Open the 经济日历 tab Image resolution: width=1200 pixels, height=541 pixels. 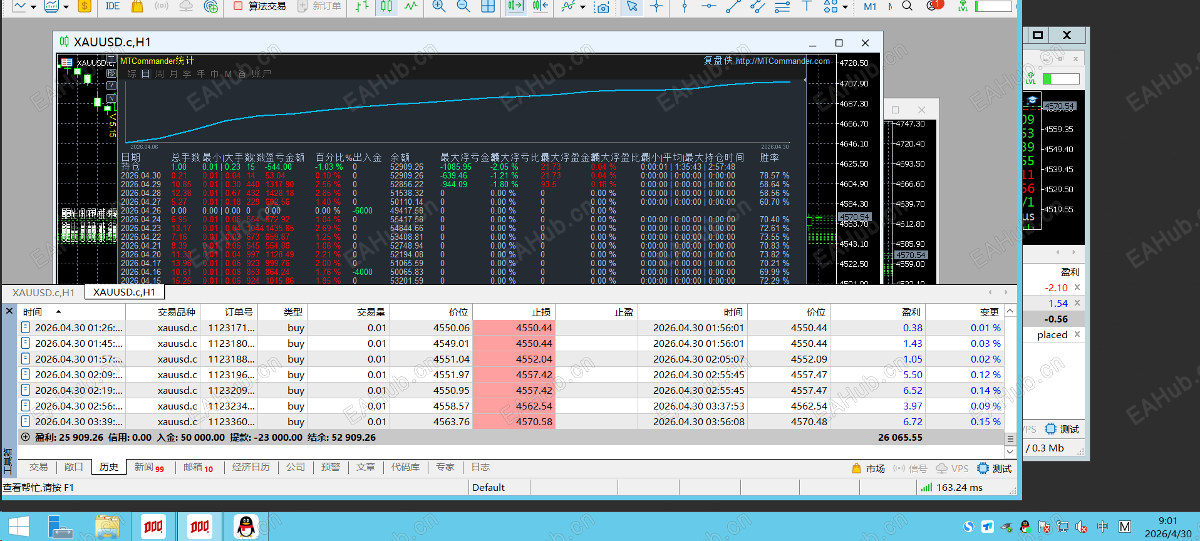point(251,467)
